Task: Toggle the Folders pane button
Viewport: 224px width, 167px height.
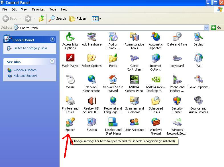Action: (x=78, y=18)
